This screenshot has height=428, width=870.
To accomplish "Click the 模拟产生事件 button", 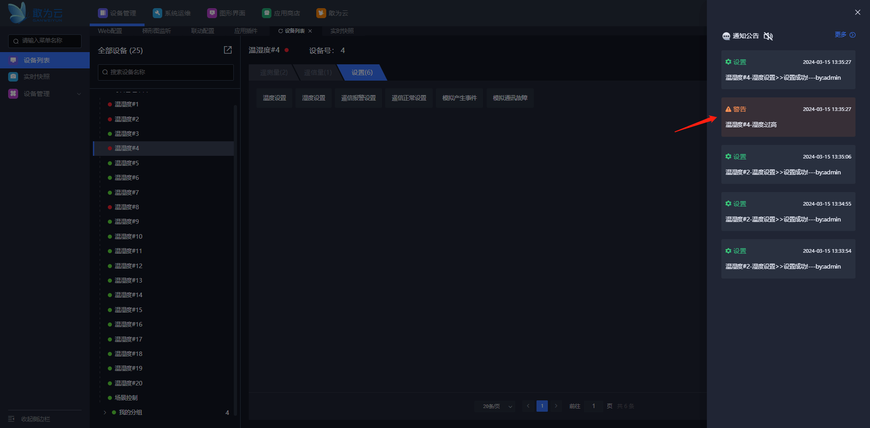I will [459, 98].
